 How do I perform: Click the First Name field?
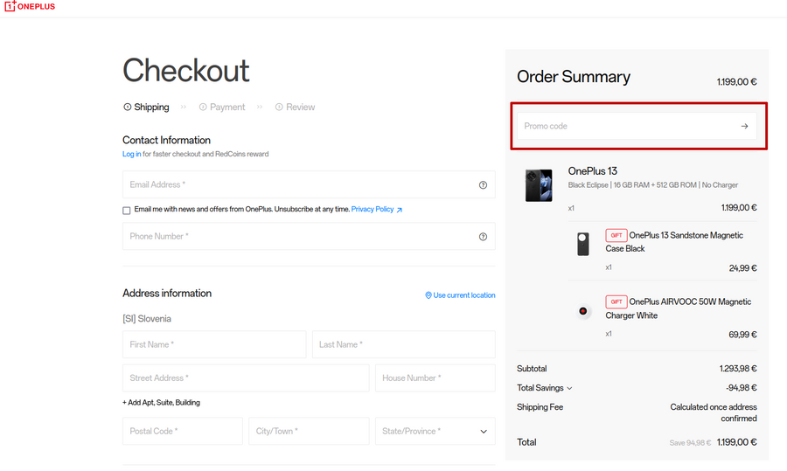click(x=214, y=345)
